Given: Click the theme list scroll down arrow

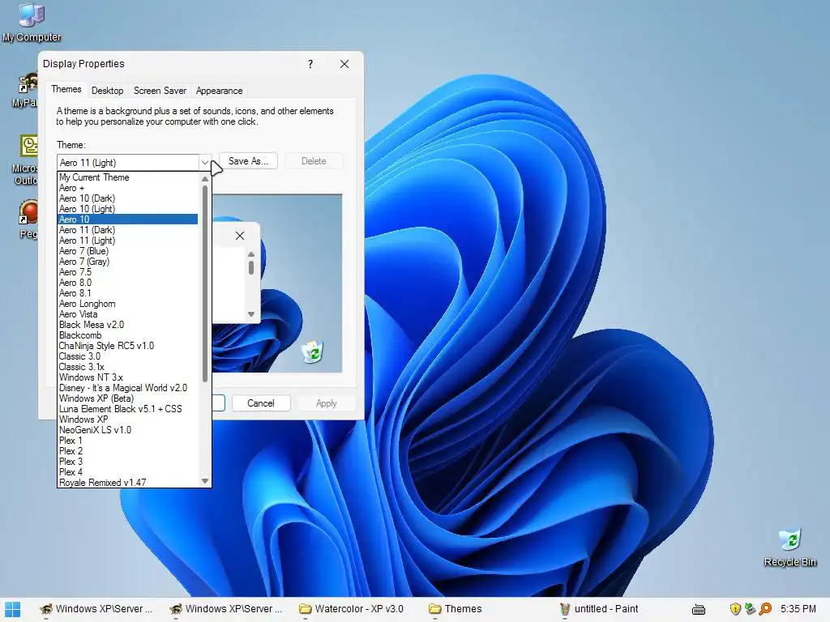Looking at the screenshot, I should 205,481.
